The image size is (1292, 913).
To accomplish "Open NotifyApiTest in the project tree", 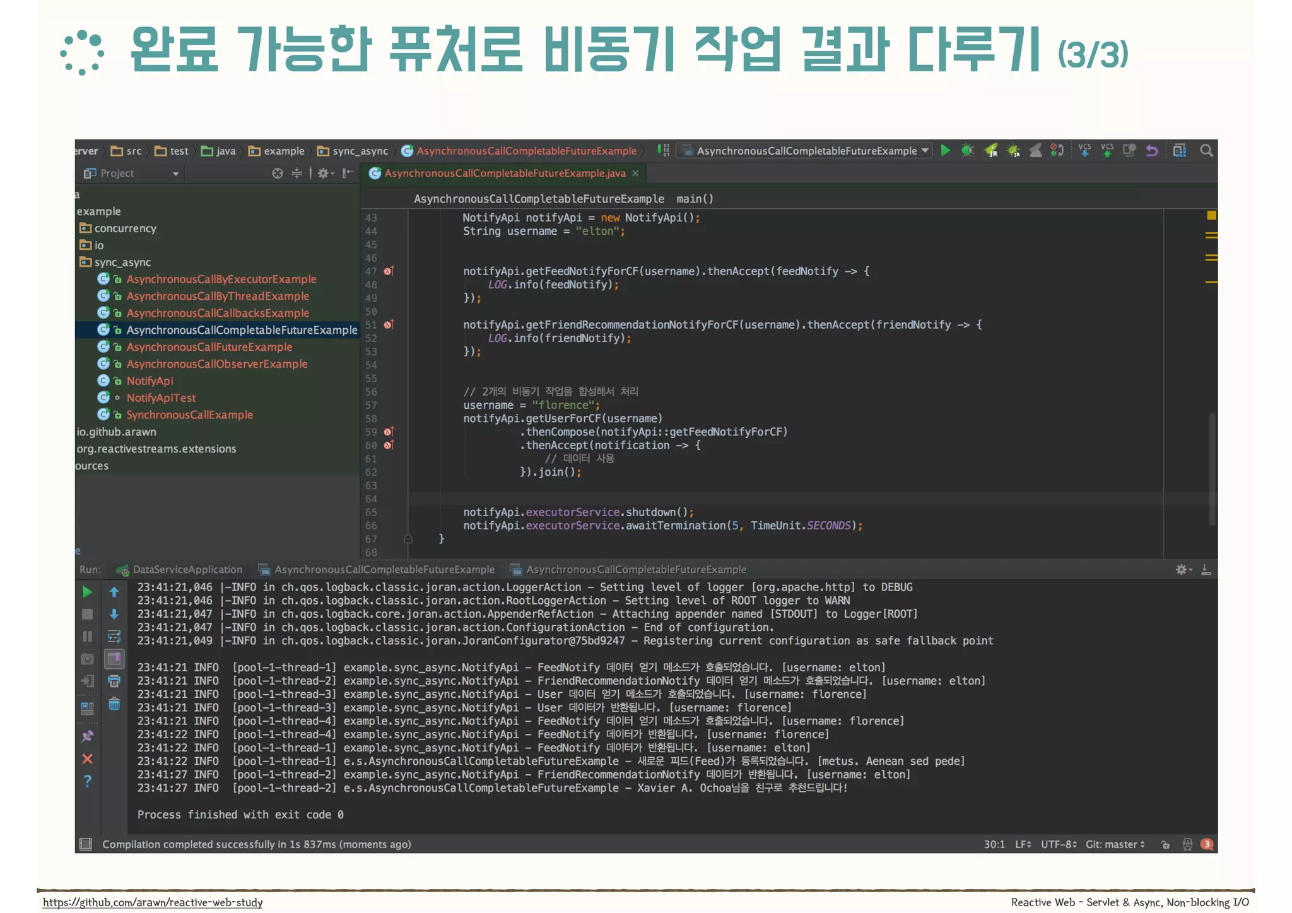I will pyautogui.click(x=161, y=398).
